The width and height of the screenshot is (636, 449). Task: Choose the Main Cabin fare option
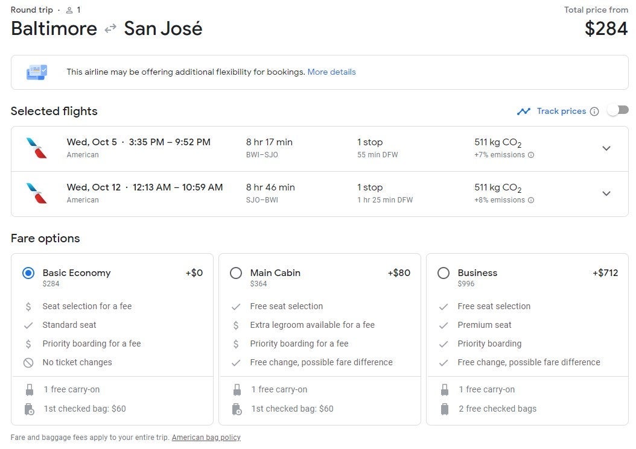236,273
